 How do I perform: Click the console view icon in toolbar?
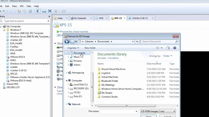coord(64,11)
